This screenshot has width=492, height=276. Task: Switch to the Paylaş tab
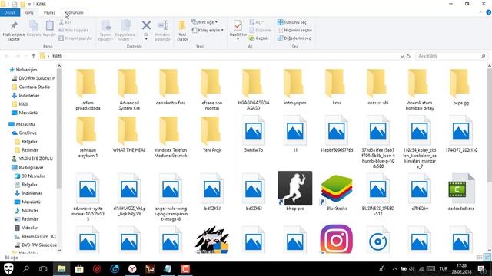coord(49,12)
